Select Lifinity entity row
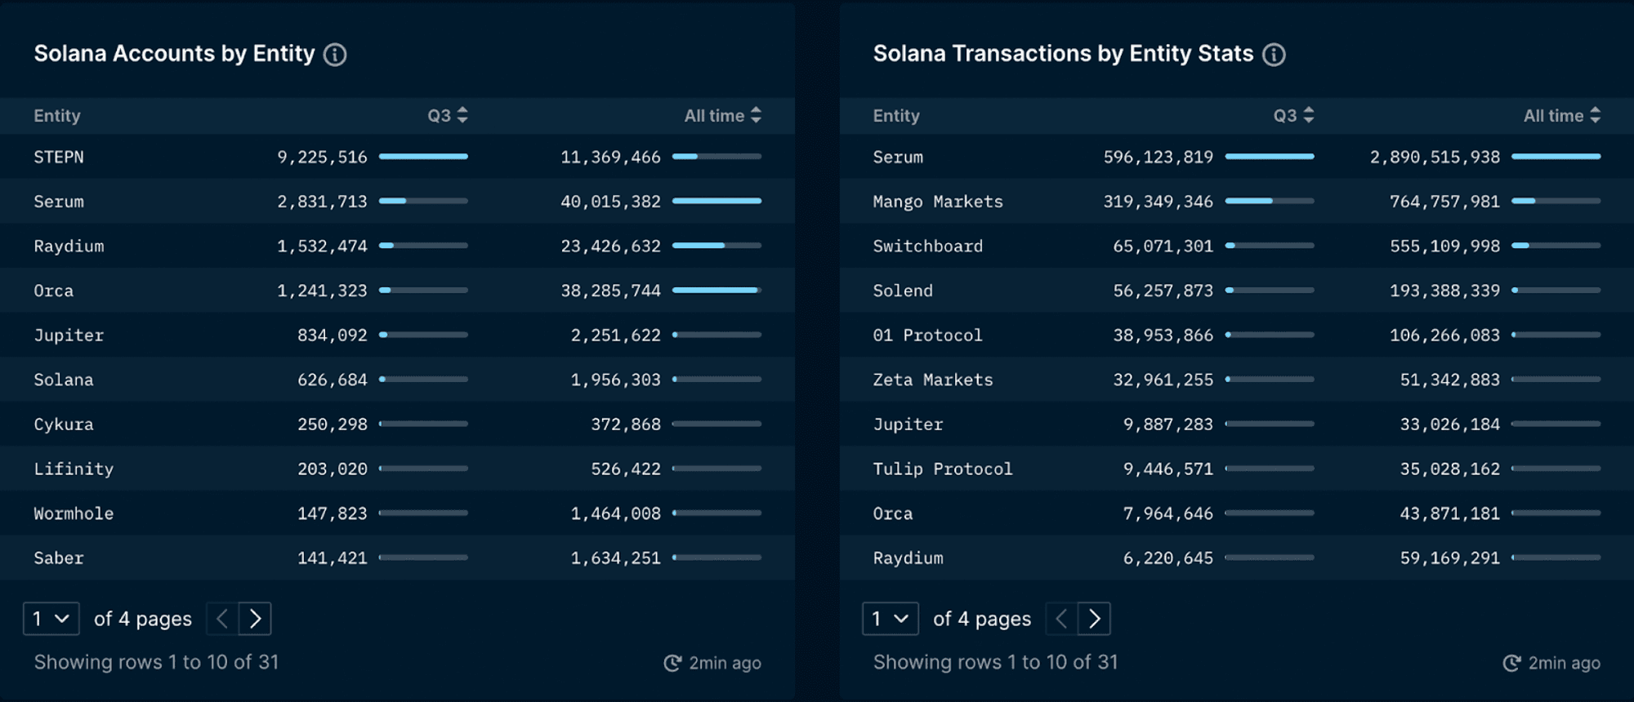1634x702 pixels. 397,469
